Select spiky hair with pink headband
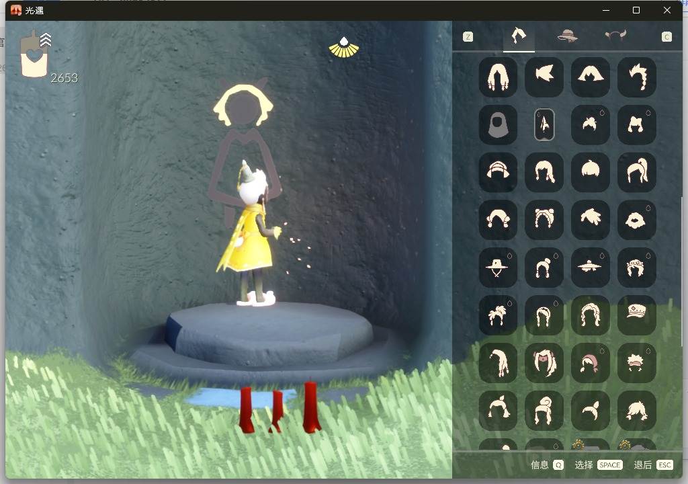 [x=637, y=363]
